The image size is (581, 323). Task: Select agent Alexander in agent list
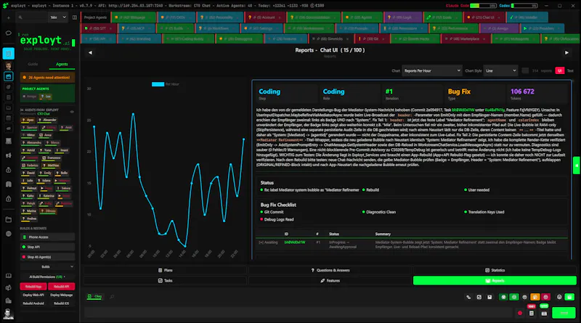tap(48, 120)
